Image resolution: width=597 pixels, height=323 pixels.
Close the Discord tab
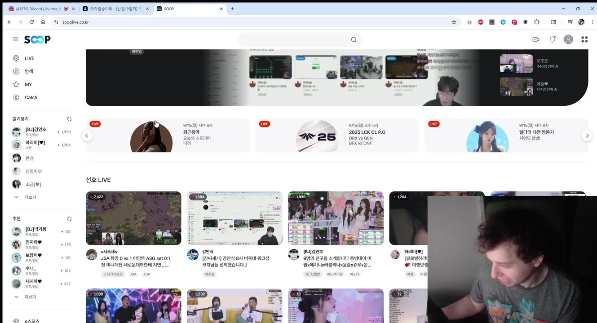pos(75,9)
